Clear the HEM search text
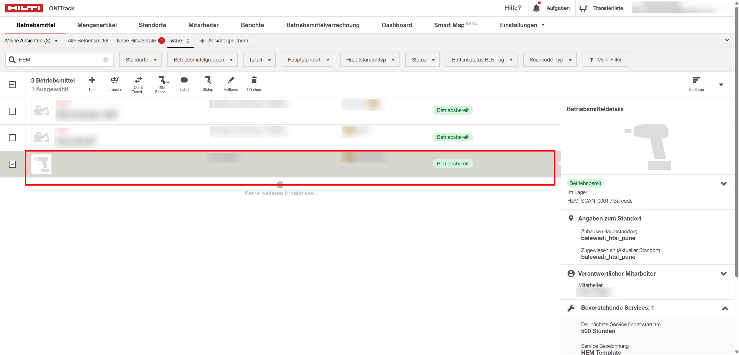 click(106, 60)
